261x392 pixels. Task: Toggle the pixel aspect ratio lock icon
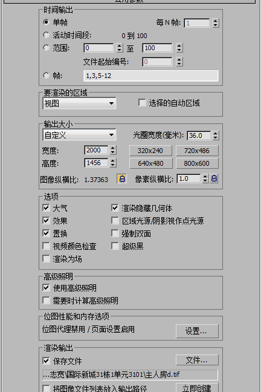[214, 178]
